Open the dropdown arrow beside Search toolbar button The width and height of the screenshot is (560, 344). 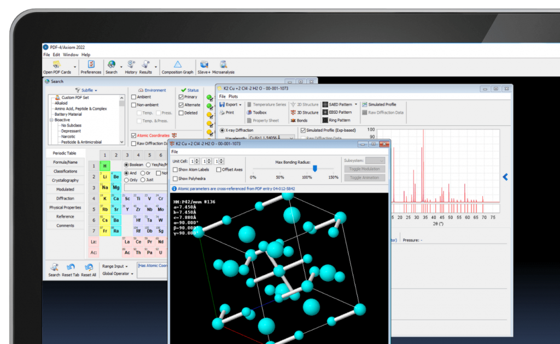(x=121, y=67)
